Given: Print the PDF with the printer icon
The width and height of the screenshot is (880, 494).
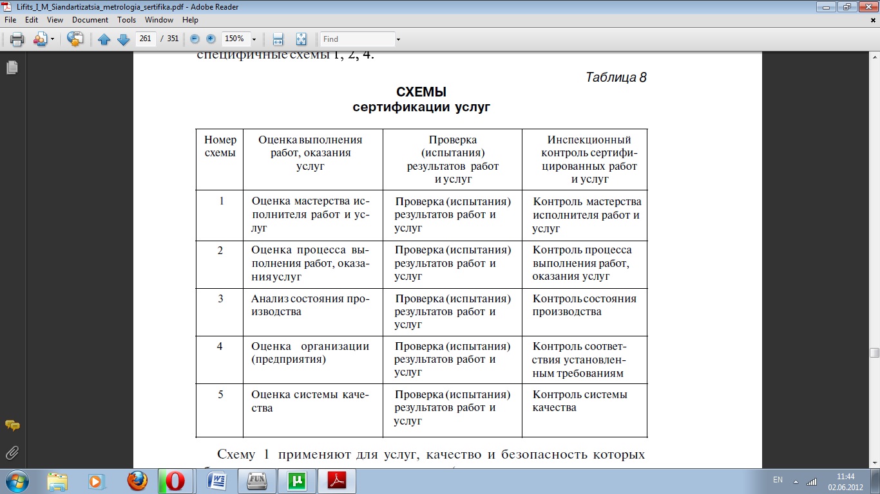Looking at the screenshot, I should click(x=17, y=39).
